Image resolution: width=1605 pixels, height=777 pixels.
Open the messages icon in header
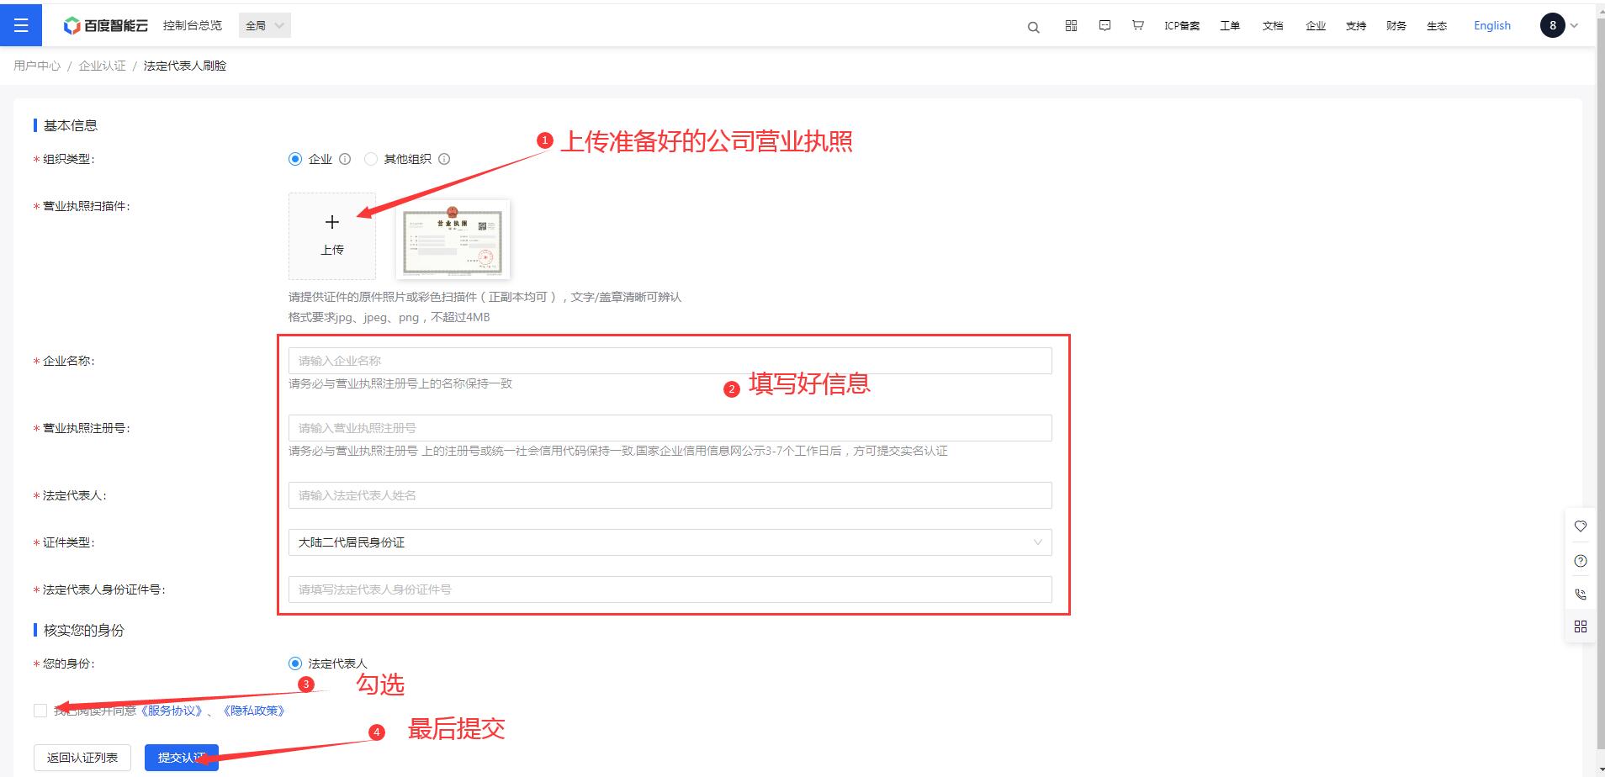pos(1104,26)
